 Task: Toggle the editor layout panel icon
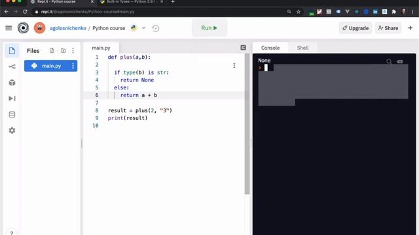(243, 48)
